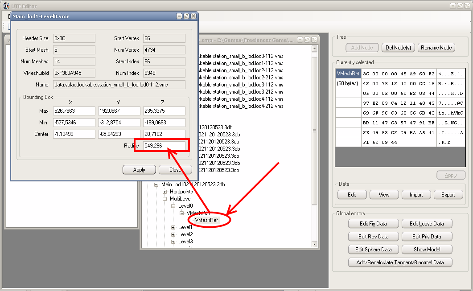The width and height of the screenshot is (473, 291).
Task: Click the greyed Apply button under hex view
Action: pos(451,175)
